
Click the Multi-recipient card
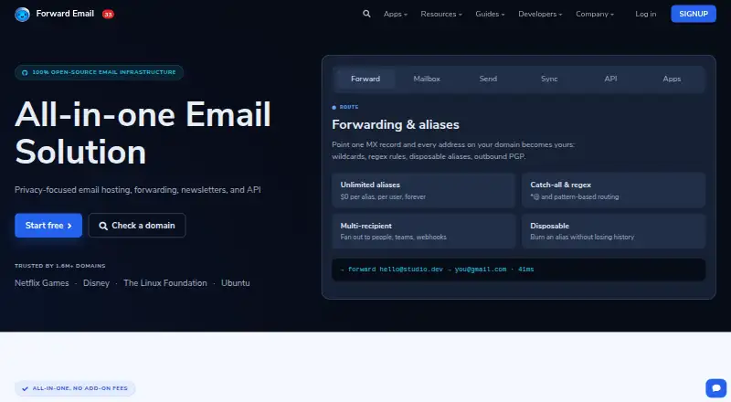(x=423, y=231)
